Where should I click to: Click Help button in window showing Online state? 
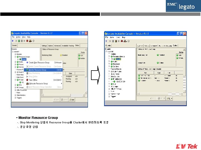[x=169, y=98]
